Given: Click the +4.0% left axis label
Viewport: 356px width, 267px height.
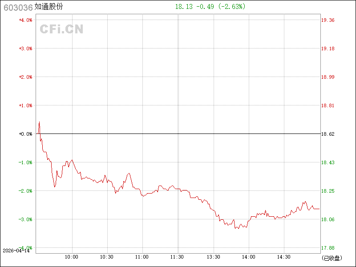Looking at the screenshot, I should pyautogui.click(x=25, y=20).
